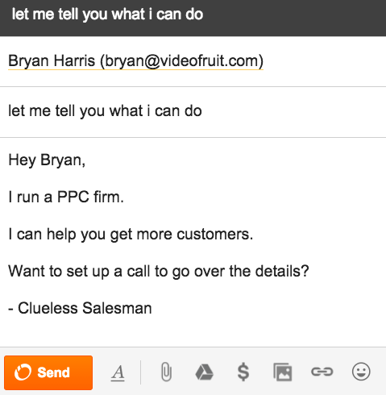Click the '- Clueless Salesman' signature line
This screenshot has height=395, width=386.
[x=80, y=308]
